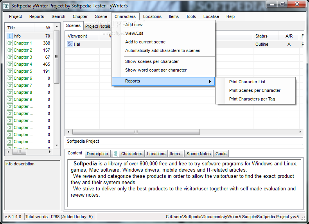Choose 'Print Character List' submenu entry
This screenshot has width=309, height=224.
247,82
